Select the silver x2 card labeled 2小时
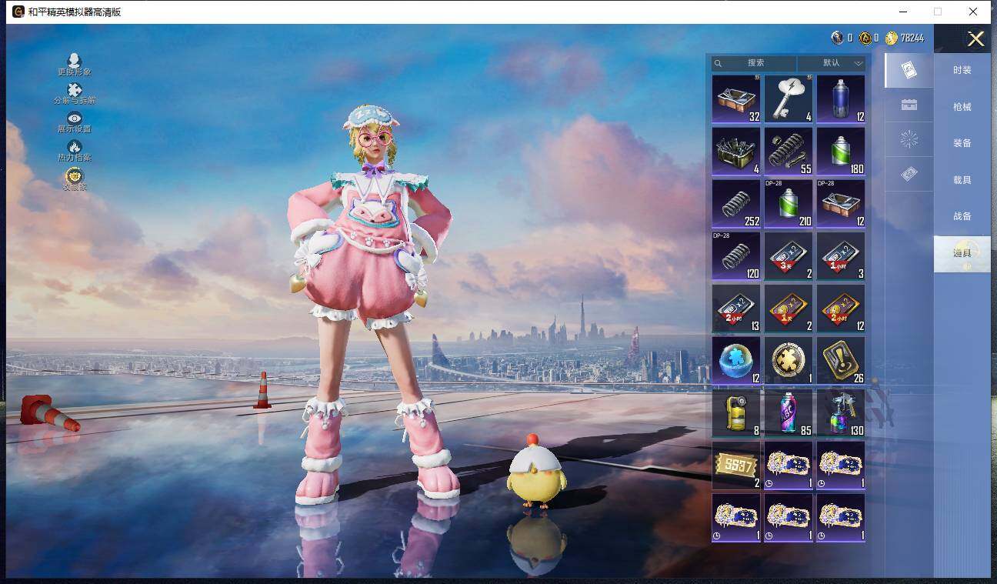Screen dimensions: 997x584 tap(736, 309)
